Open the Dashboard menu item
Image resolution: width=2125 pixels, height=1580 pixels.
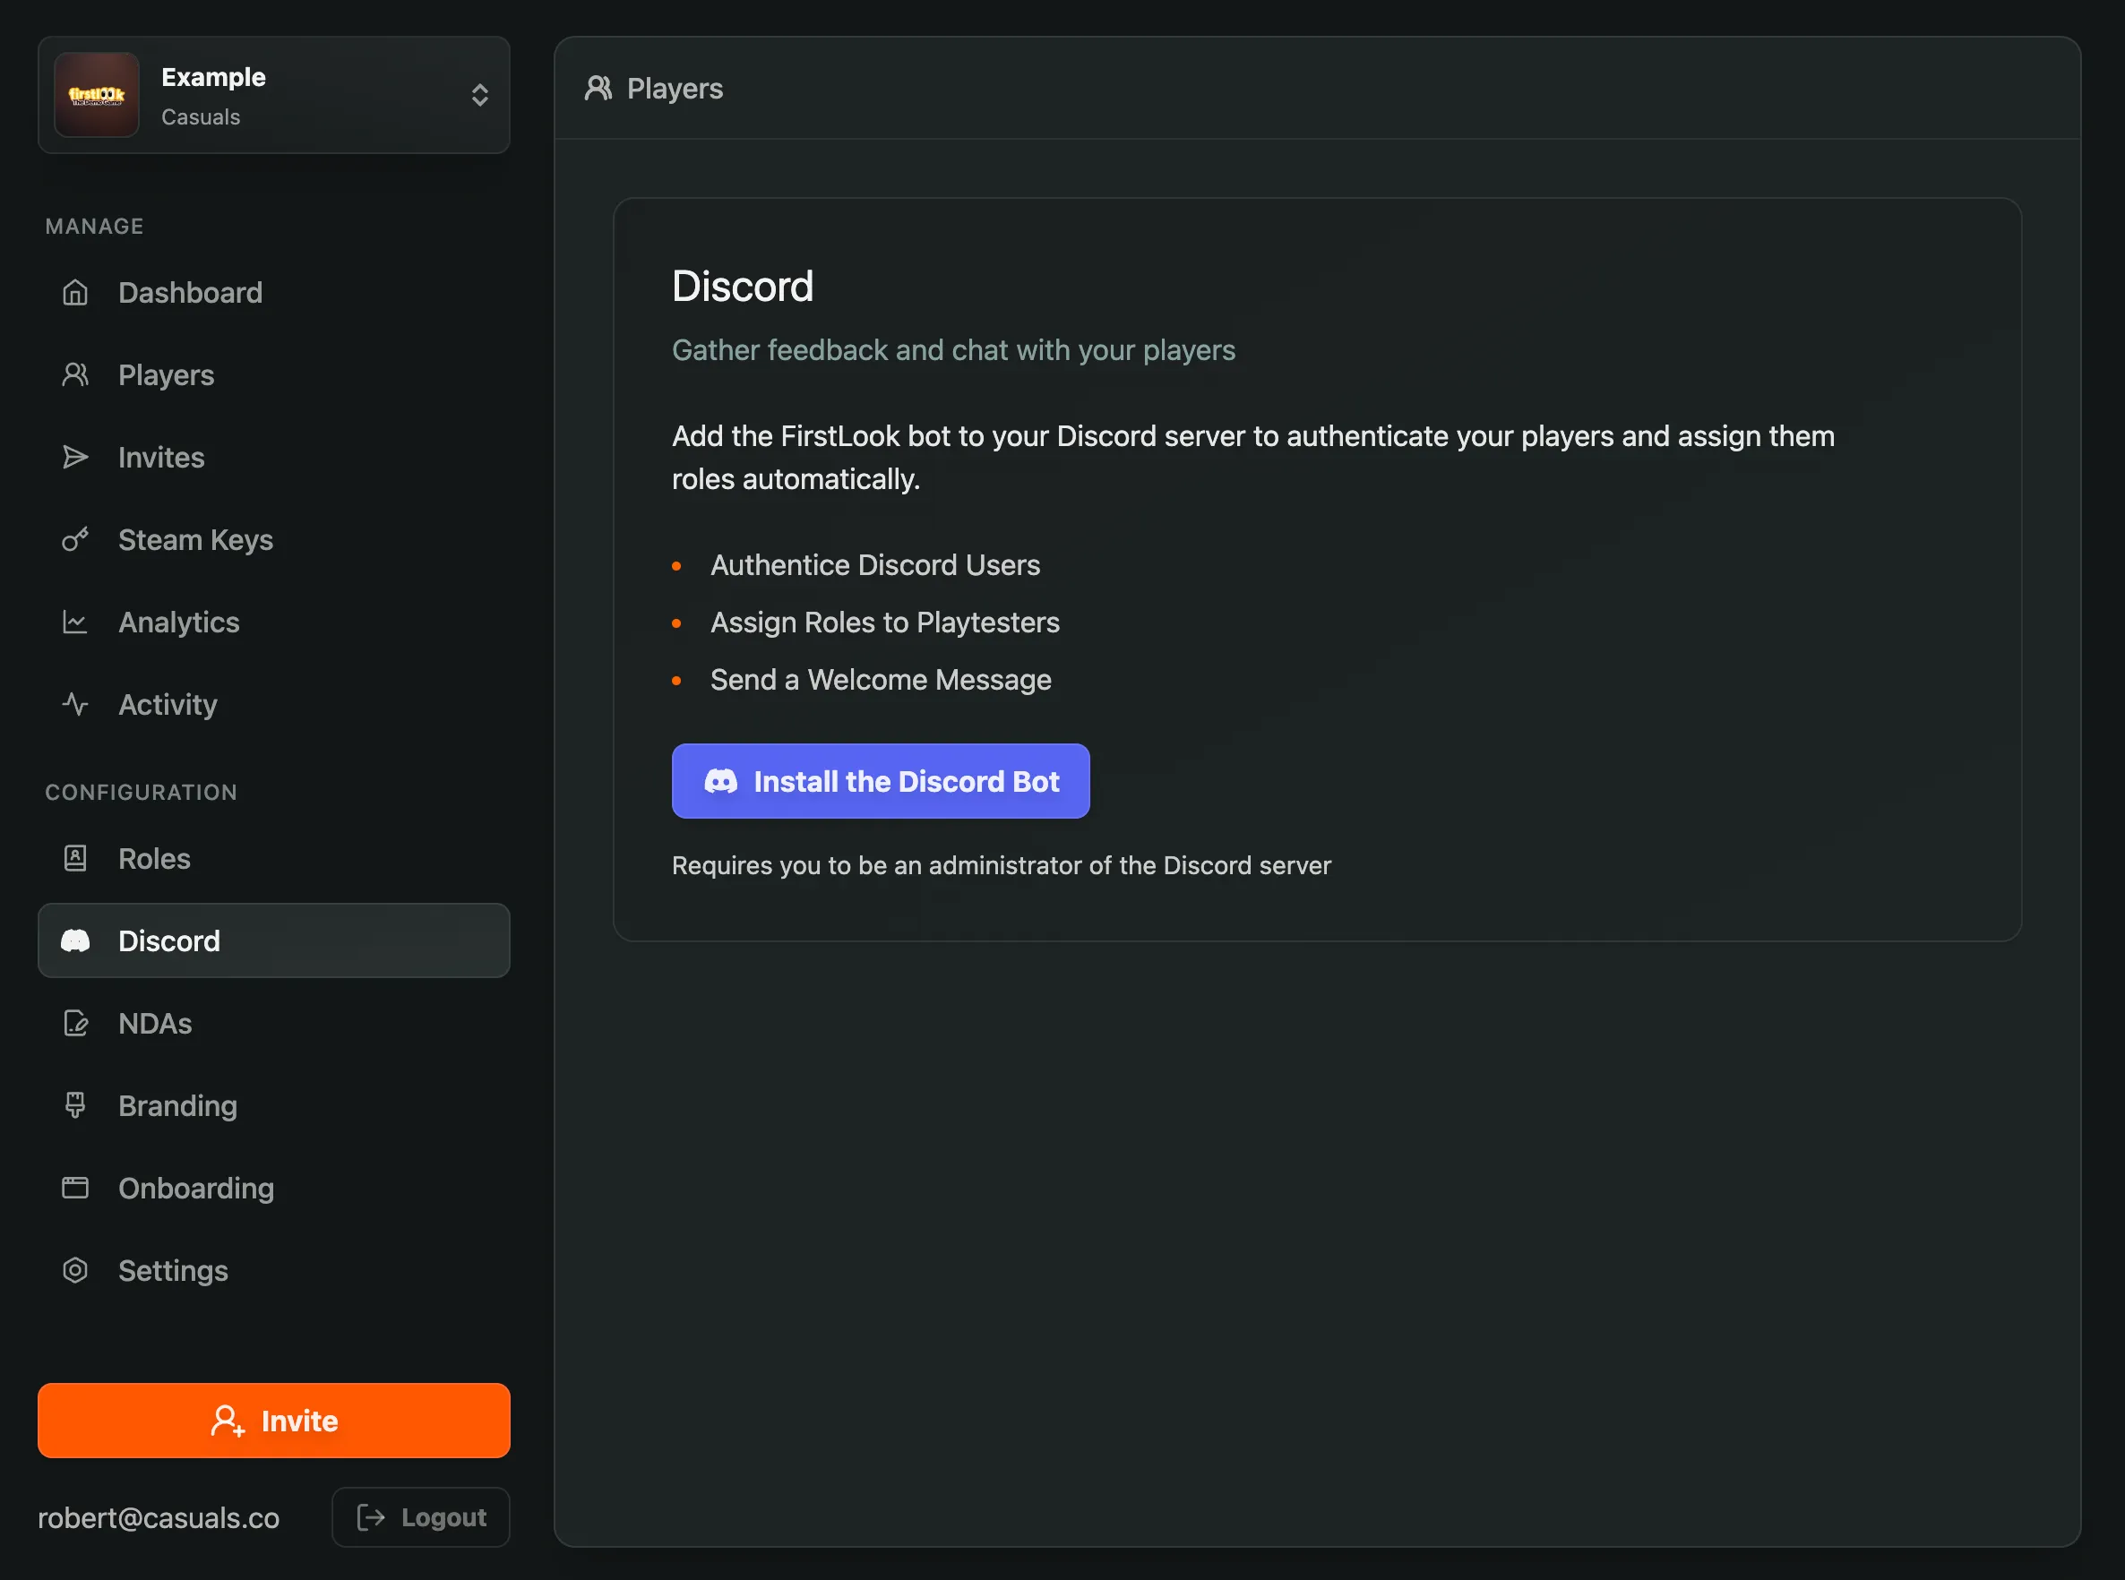tap(273, 293)
